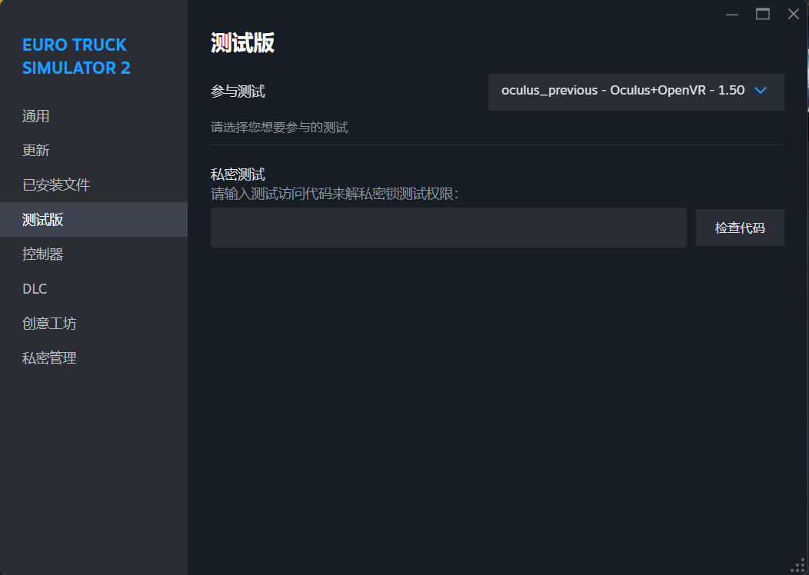Open the oculus_previous beta dropdown
Screen dimensions: 809x575
(636, 91)
